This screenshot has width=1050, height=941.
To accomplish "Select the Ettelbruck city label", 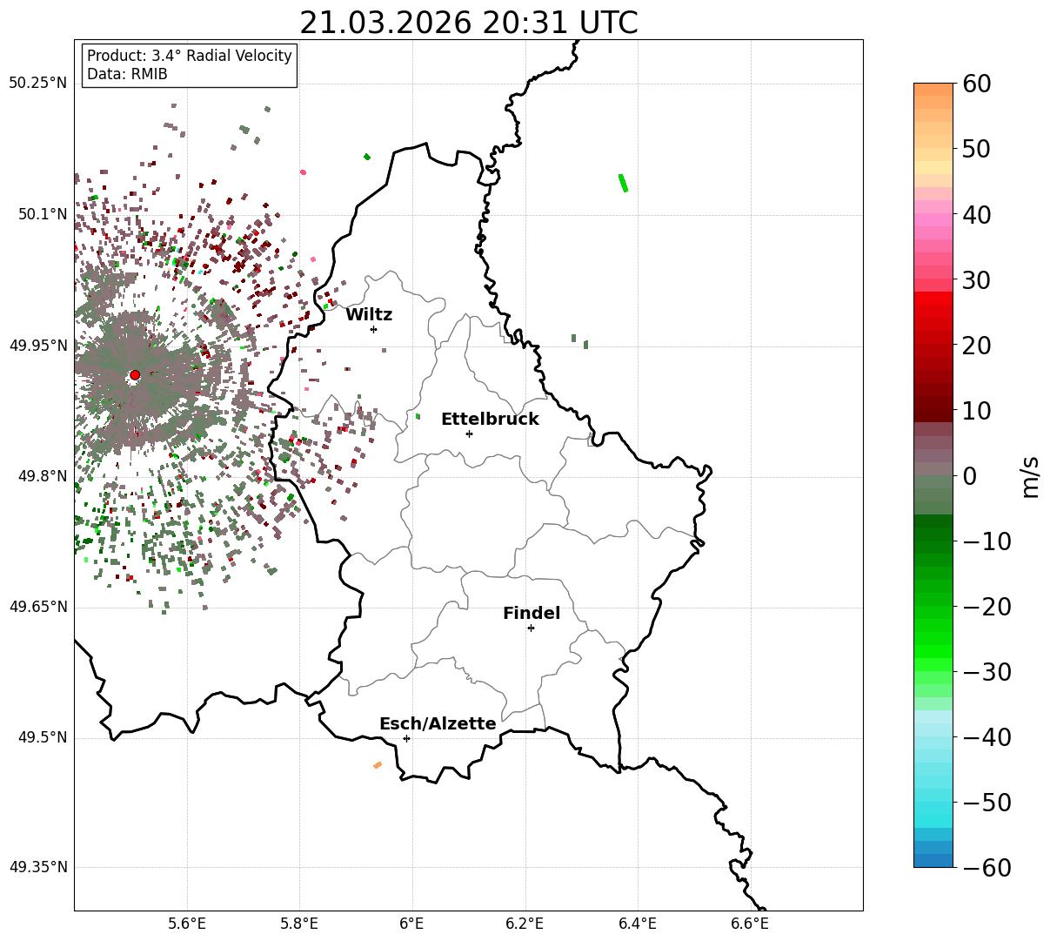I will 490,420.
